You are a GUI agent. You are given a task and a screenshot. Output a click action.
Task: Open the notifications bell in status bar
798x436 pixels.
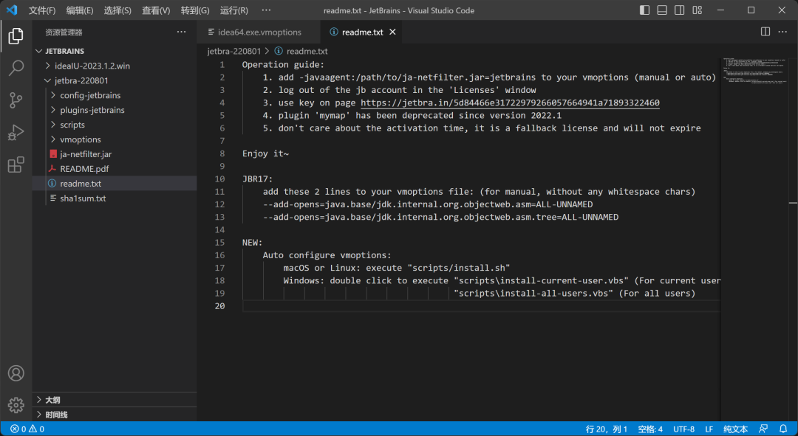[783, 429]
